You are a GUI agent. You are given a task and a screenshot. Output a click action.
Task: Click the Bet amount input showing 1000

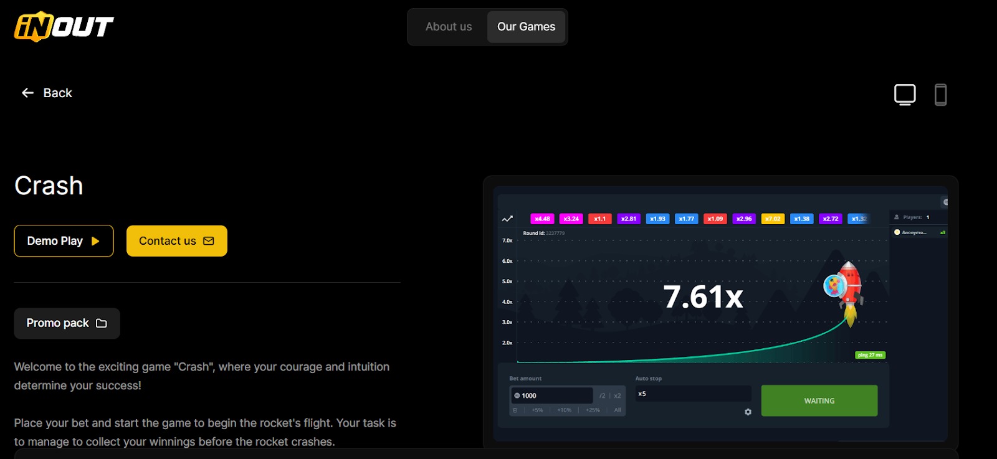[x=552, y=395]
